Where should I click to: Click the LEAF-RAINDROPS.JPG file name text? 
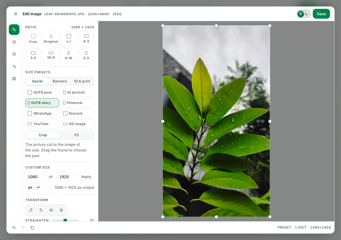click(x=64, y=14)
